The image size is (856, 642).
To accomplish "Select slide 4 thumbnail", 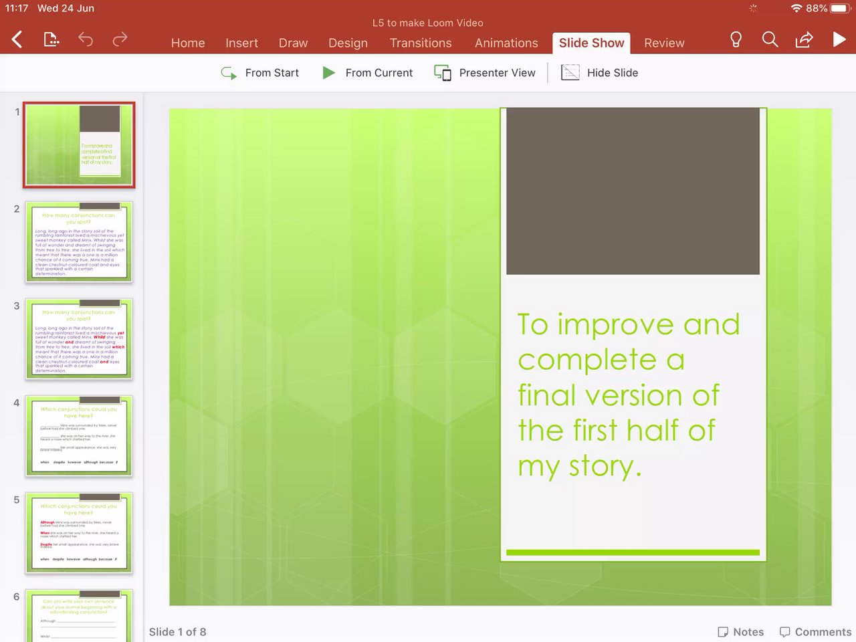I will pos(79,436).
